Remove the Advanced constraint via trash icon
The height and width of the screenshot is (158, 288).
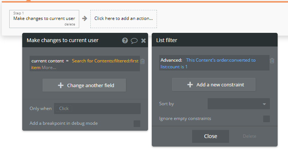coord(272,61)
